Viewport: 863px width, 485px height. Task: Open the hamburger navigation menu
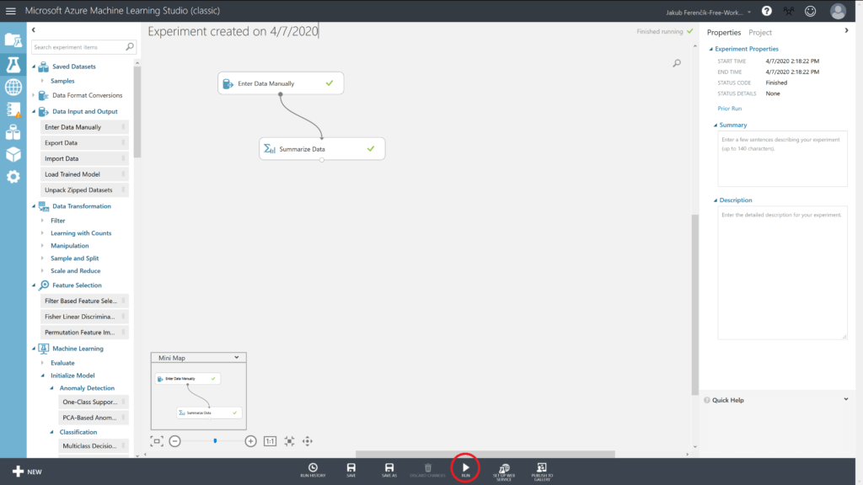pos(10,10)
